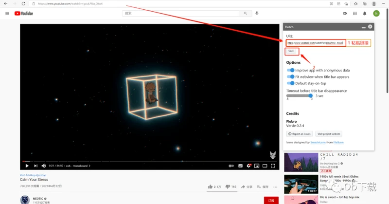Screen dimensions: 389x204
Task: Open video player settings gear
Action: (248, 166)
